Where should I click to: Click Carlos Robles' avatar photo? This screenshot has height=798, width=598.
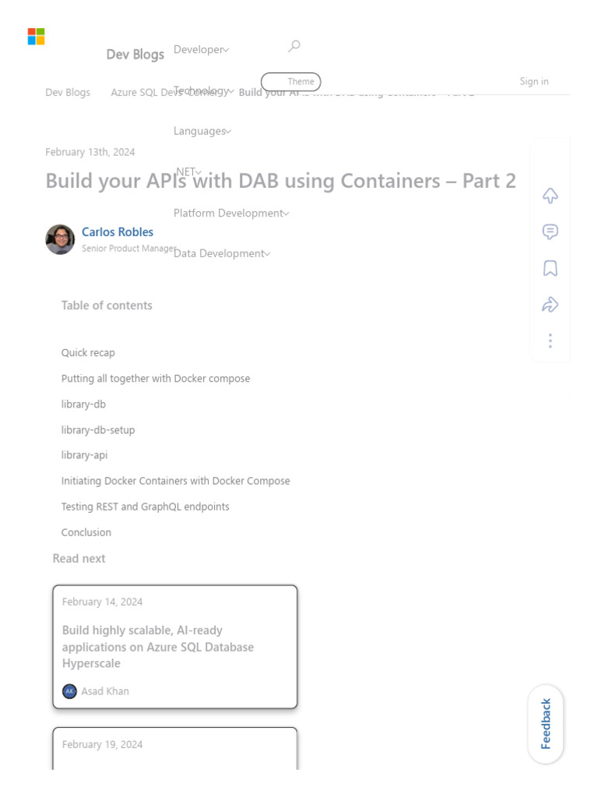60,239
